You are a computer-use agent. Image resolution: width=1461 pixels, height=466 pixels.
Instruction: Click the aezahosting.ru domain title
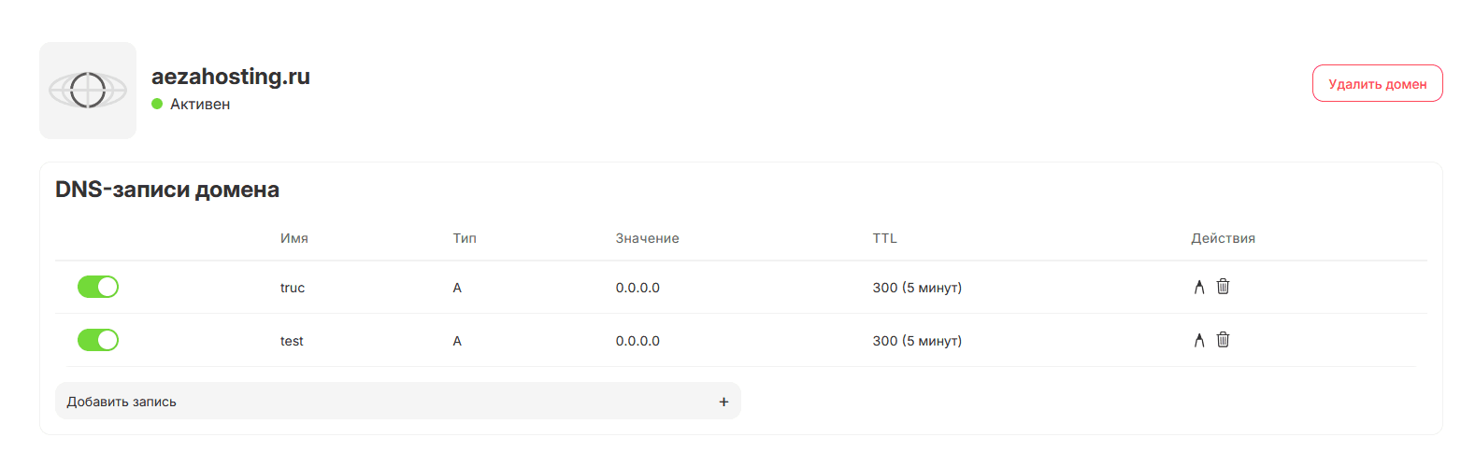point(231,77)
